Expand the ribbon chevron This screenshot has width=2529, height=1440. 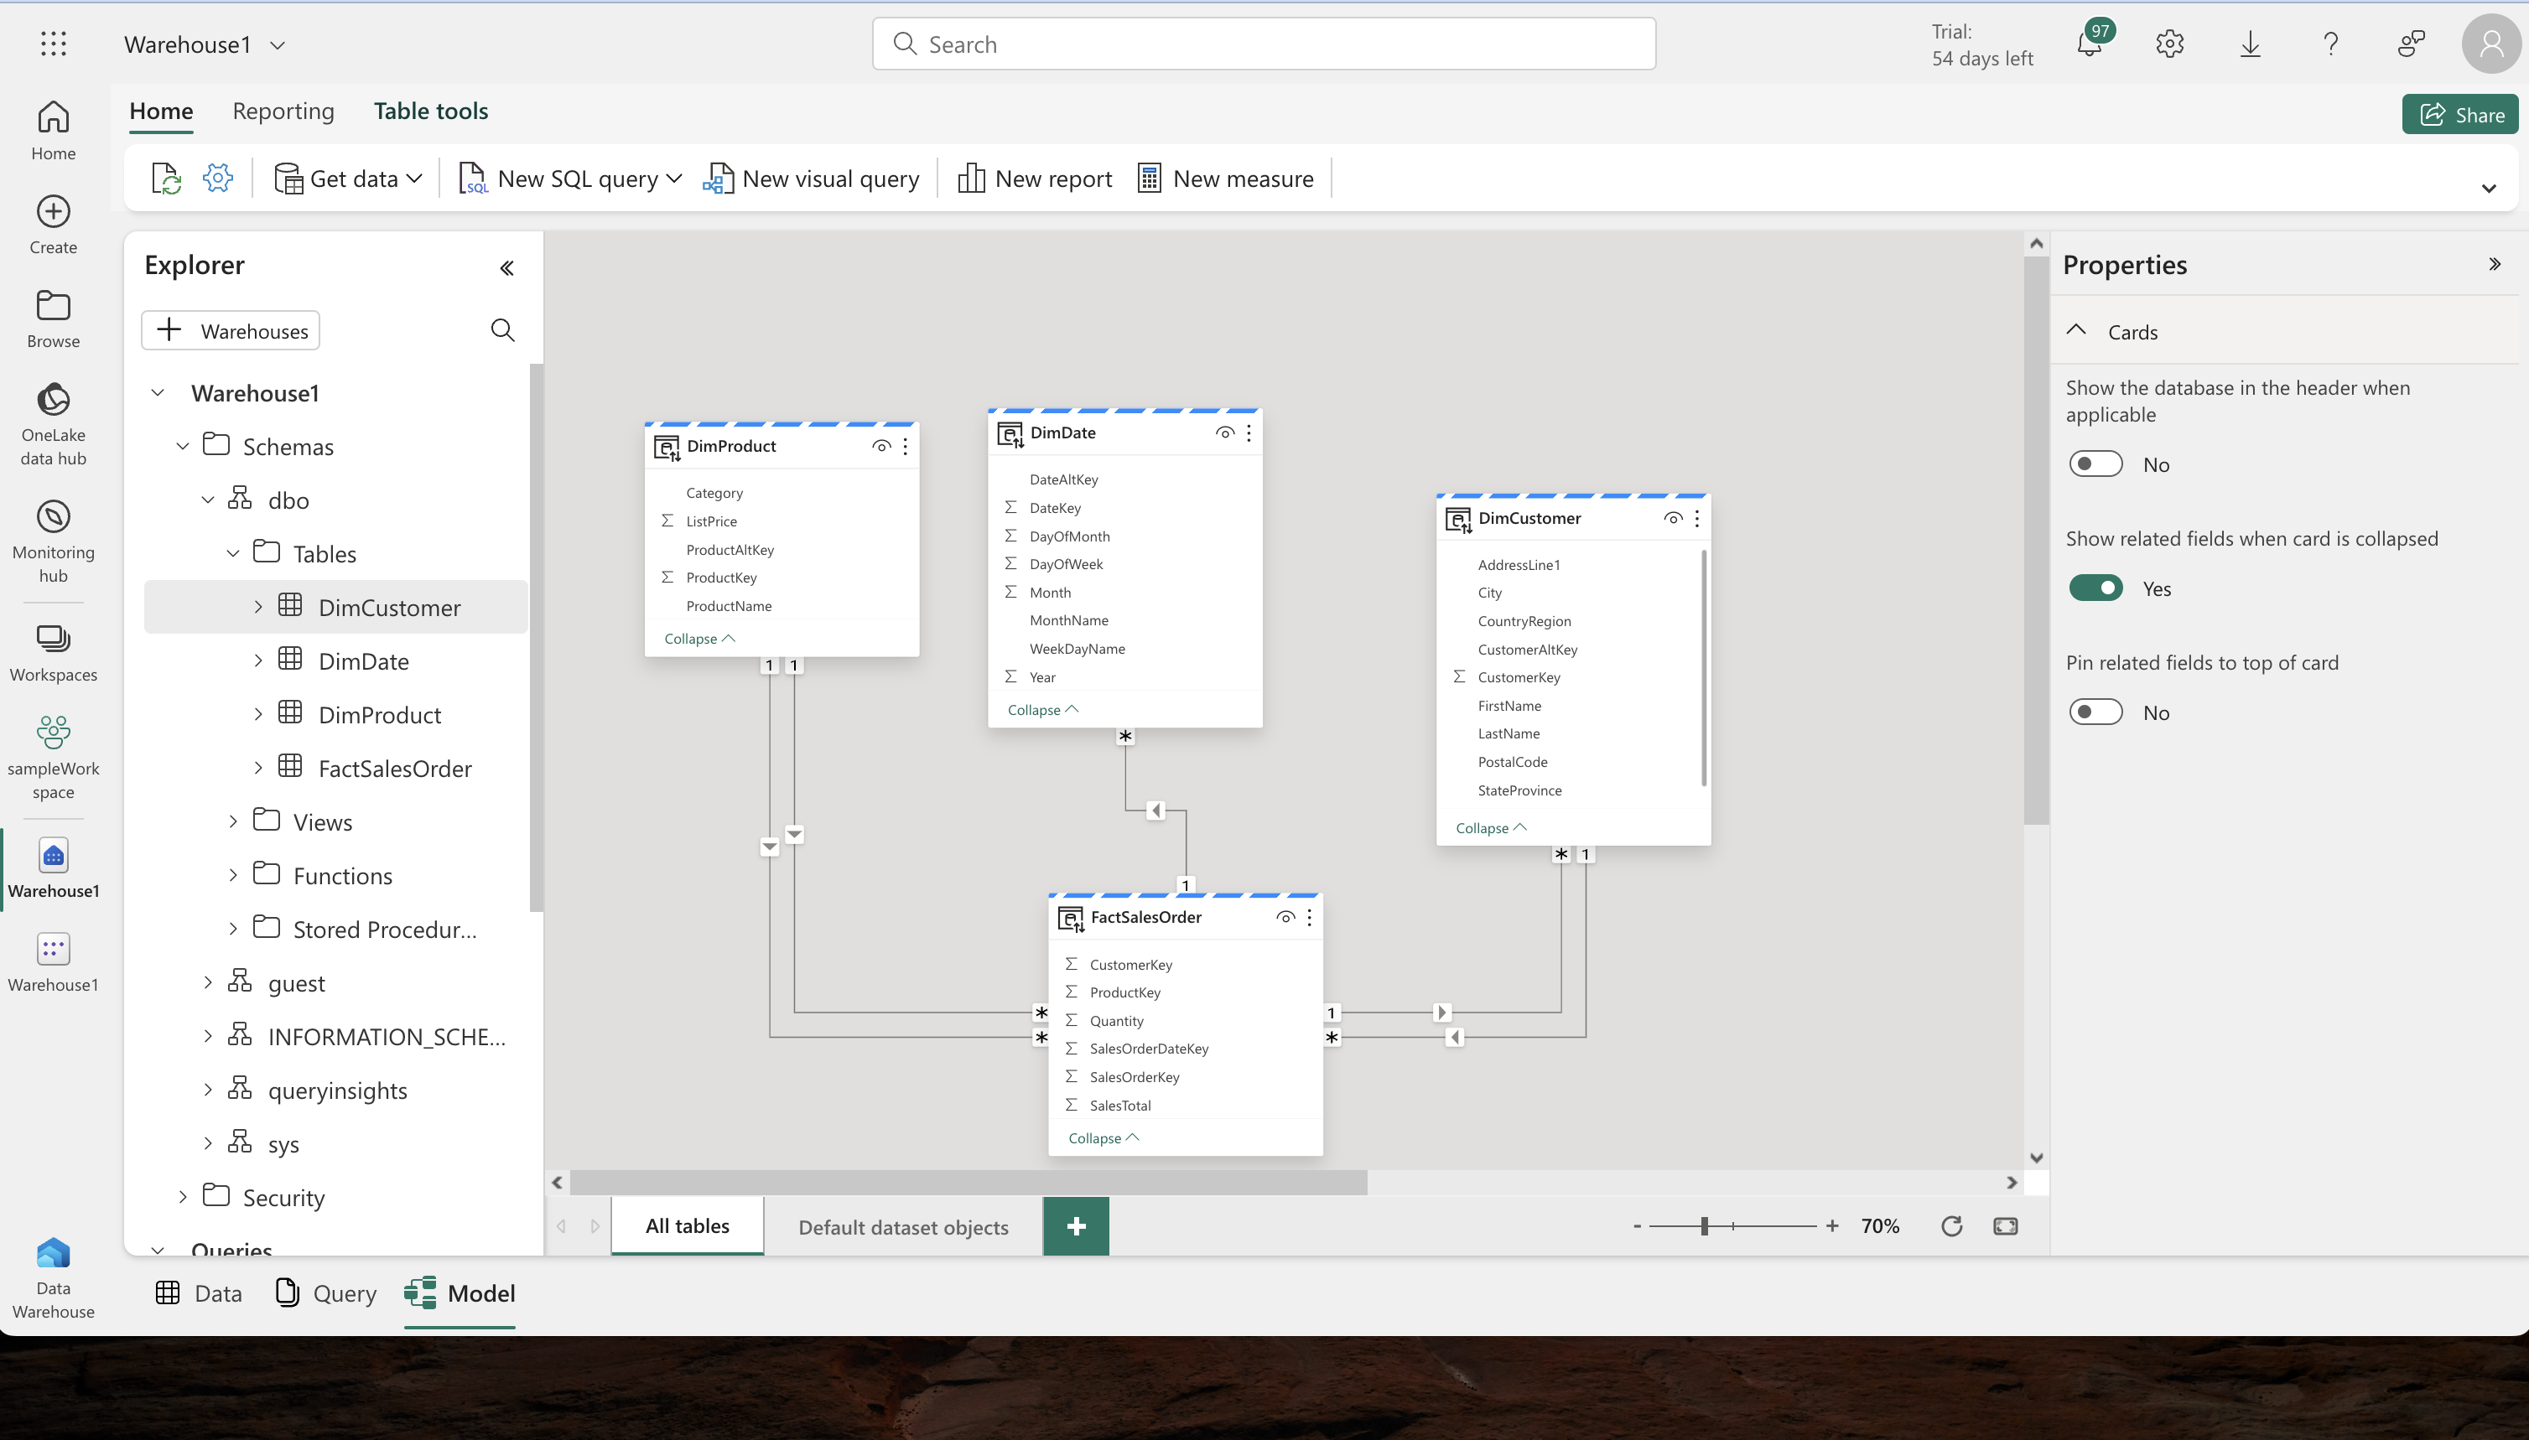[x=2489, y=188]
